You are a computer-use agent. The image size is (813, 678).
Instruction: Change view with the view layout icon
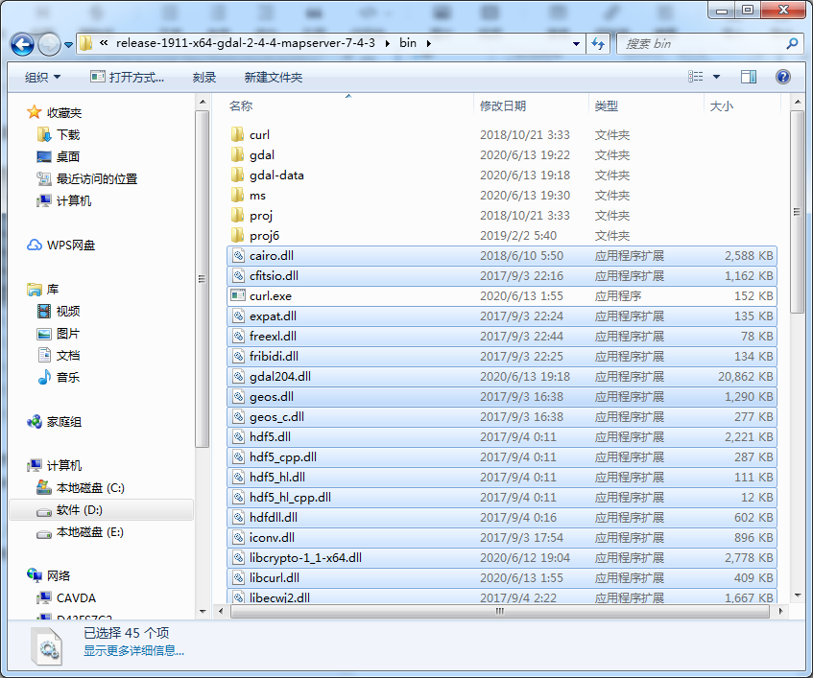point(695,77)
